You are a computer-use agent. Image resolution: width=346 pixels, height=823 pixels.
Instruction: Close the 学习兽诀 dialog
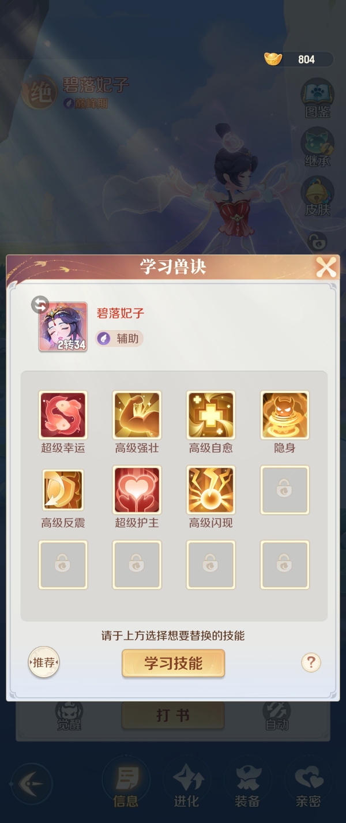(326, 267)
